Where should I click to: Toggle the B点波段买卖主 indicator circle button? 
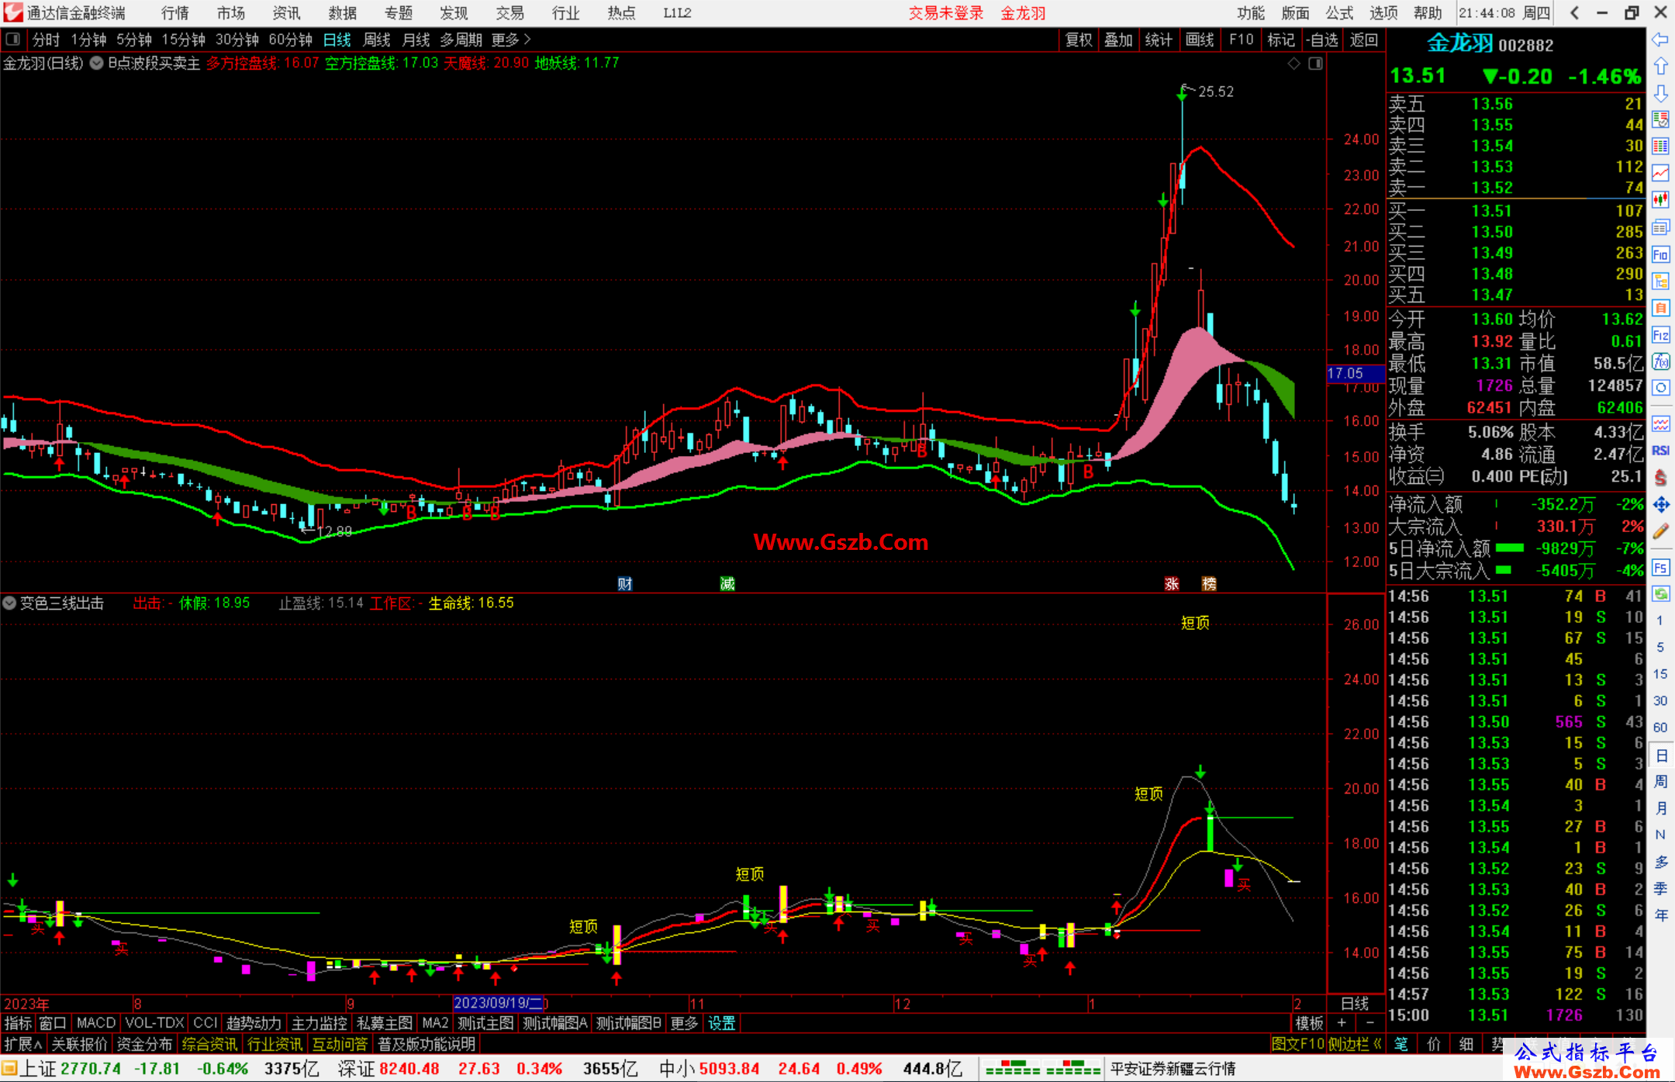click(x=96, y=63)
